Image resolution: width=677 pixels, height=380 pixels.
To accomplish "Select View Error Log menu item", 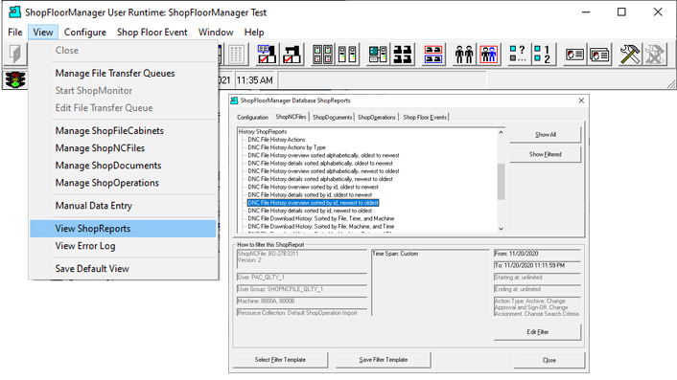I will pos(123,246).
